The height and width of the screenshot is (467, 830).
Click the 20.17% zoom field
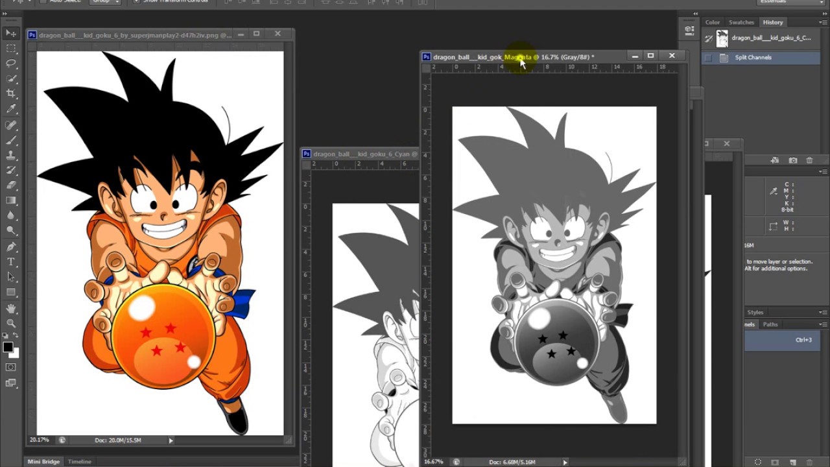[39, 440]
